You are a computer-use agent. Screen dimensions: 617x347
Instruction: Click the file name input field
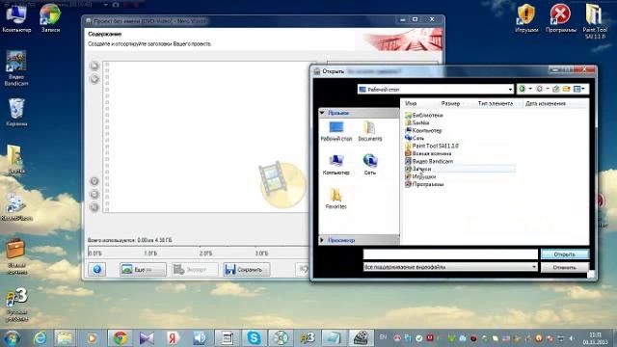click(x=450, y=254)
